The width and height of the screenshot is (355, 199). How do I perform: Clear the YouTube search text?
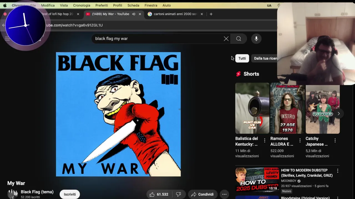coord(226,39)
